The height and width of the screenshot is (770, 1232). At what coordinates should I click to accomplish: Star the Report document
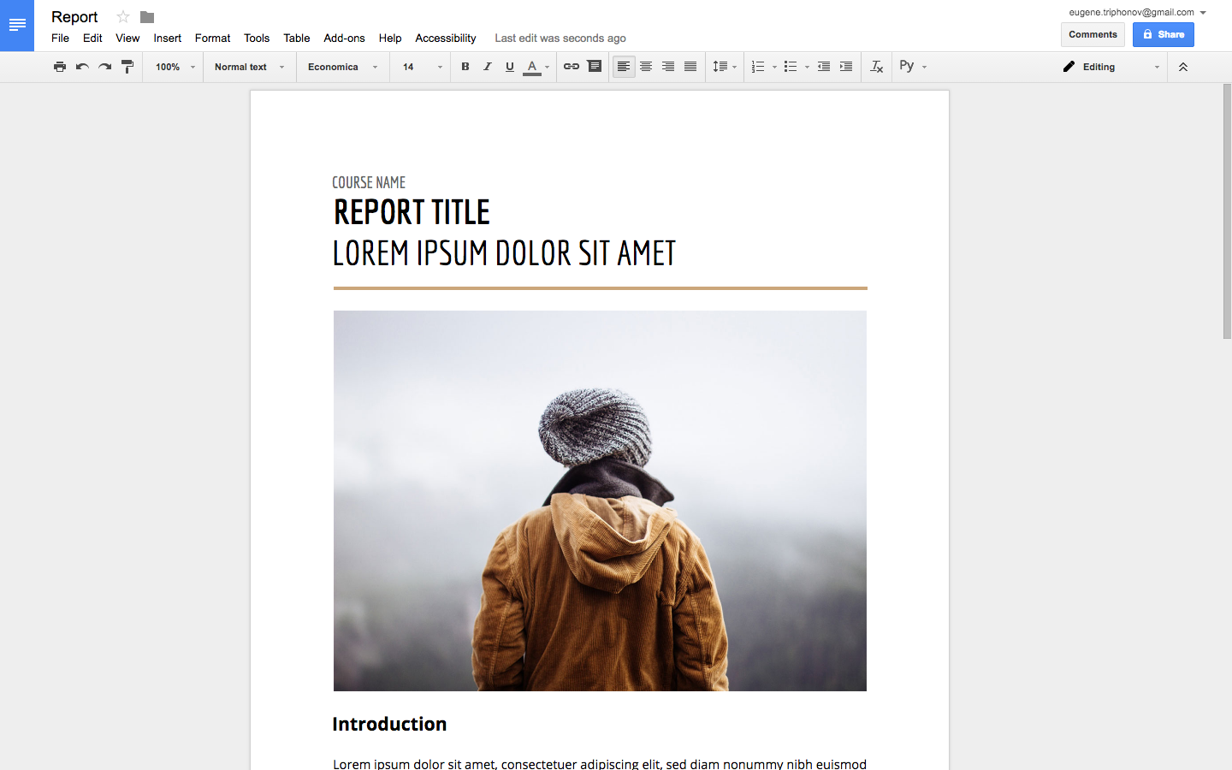123,17
